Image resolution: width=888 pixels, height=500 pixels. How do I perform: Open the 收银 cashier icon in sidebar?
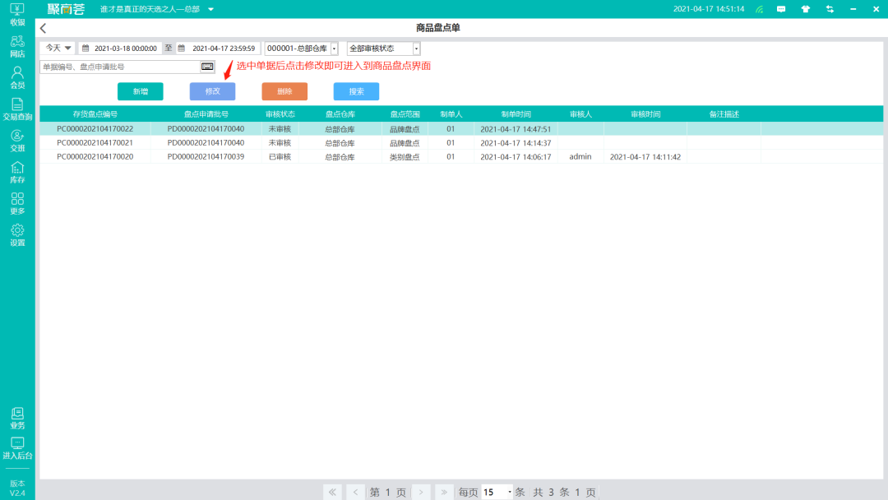click(17, 14)
